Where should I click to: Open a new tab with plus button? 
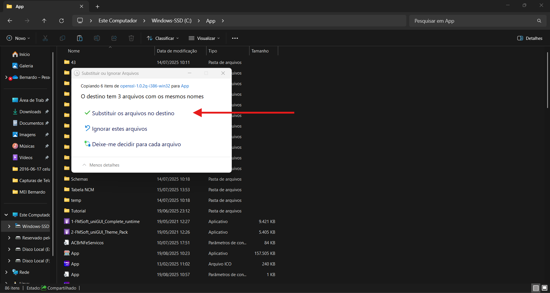97,6
